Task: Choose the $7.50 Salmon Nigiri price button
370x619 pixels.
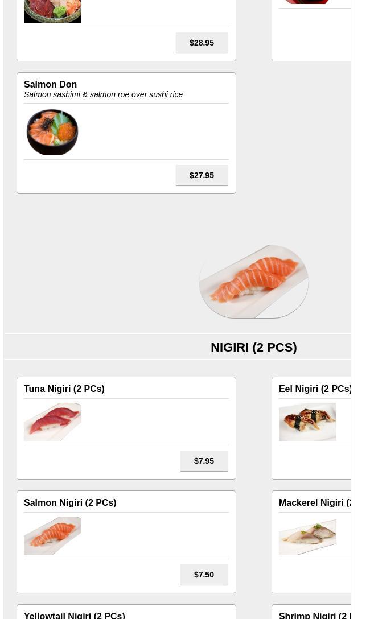Action: (204, 575)
